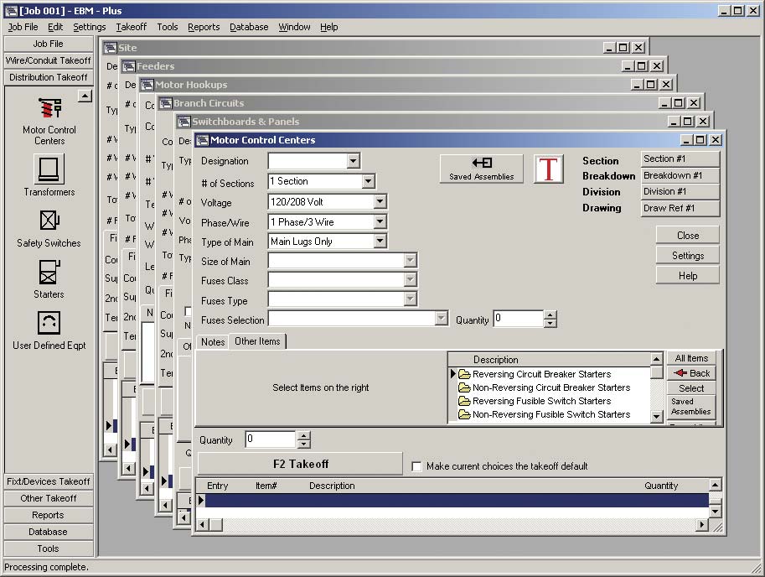
Task: Click the bottom Quantity input field
Action: [x=270, y=439]
